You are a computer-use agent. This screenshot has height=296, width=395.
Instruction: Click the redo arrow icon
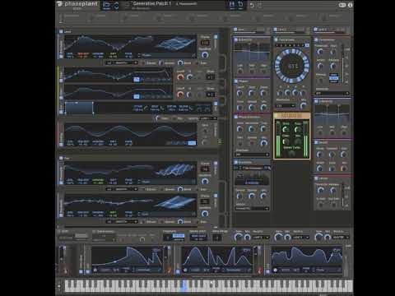[x=260, y=5]
